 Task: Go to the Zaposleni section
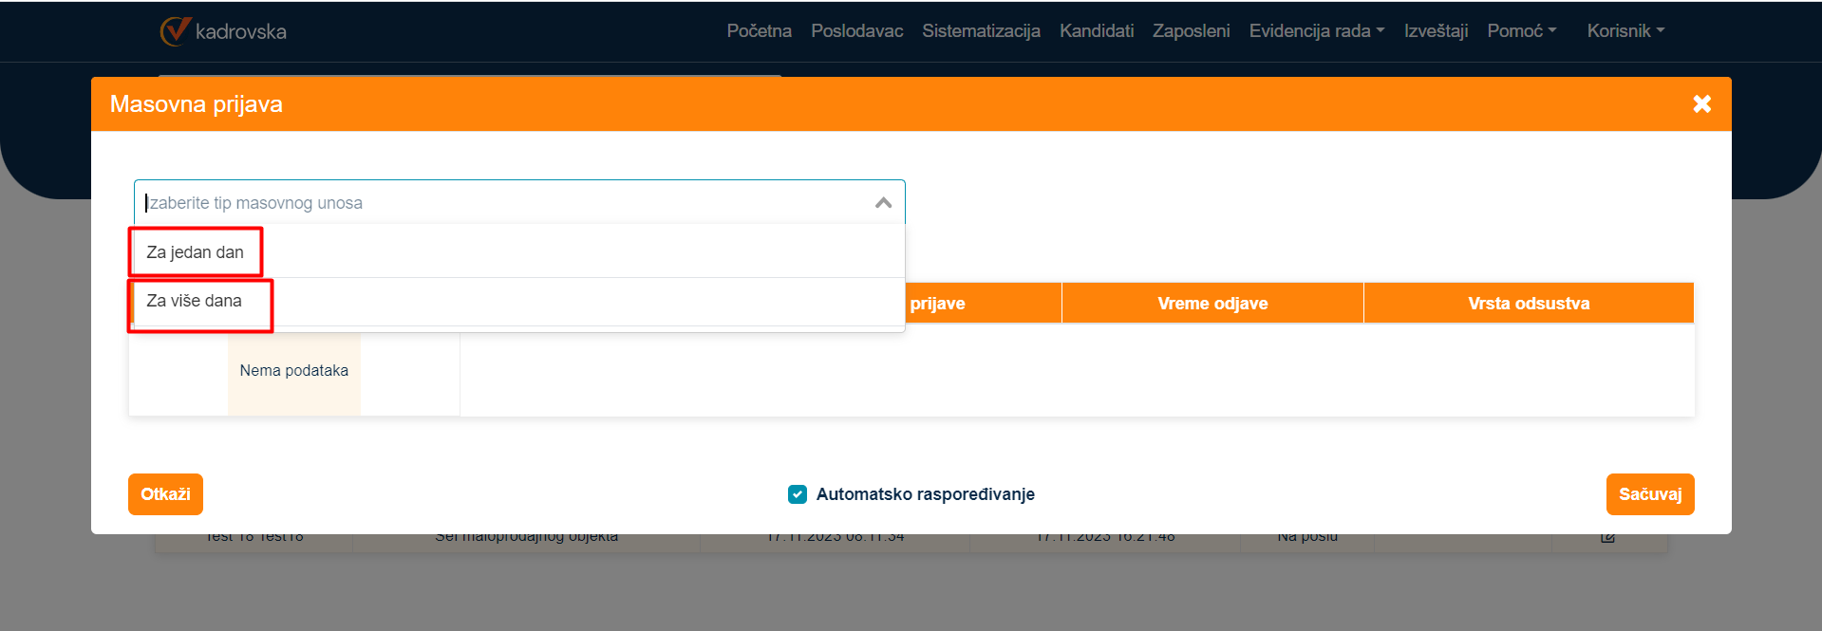click(1191, 31)
